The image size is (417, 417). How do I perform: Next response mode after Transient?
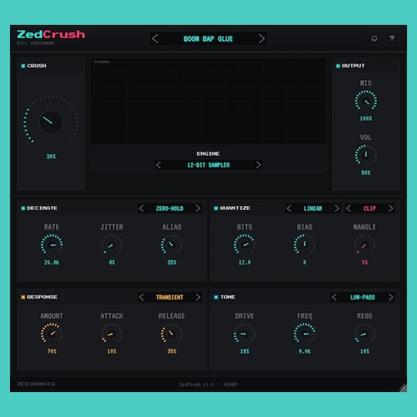click(198, 297)
